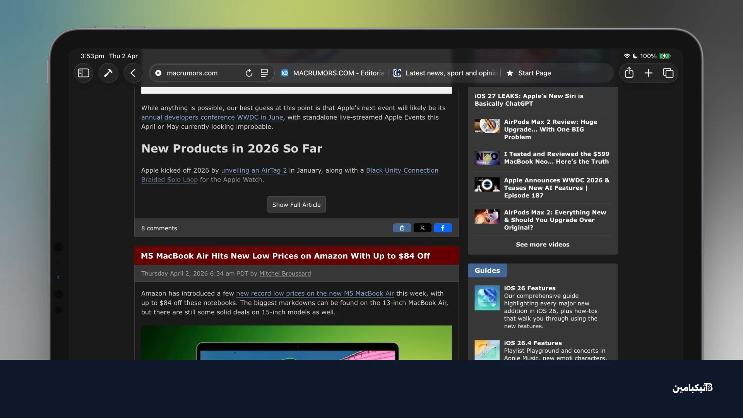Open AirPods Max 2 Review video thumbnail
Viewport: 743px width, 418px height.
pyautogui.click(x=487, y=126)
